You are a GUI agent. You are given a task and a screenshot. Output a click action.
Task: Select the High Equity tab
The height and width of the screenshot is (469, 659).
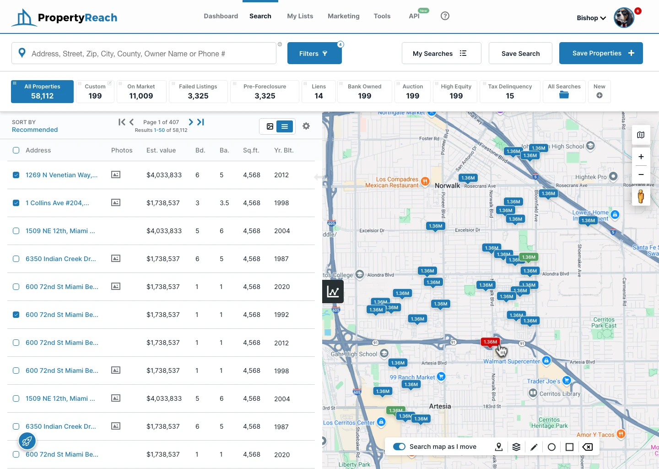tap(456, 92)
